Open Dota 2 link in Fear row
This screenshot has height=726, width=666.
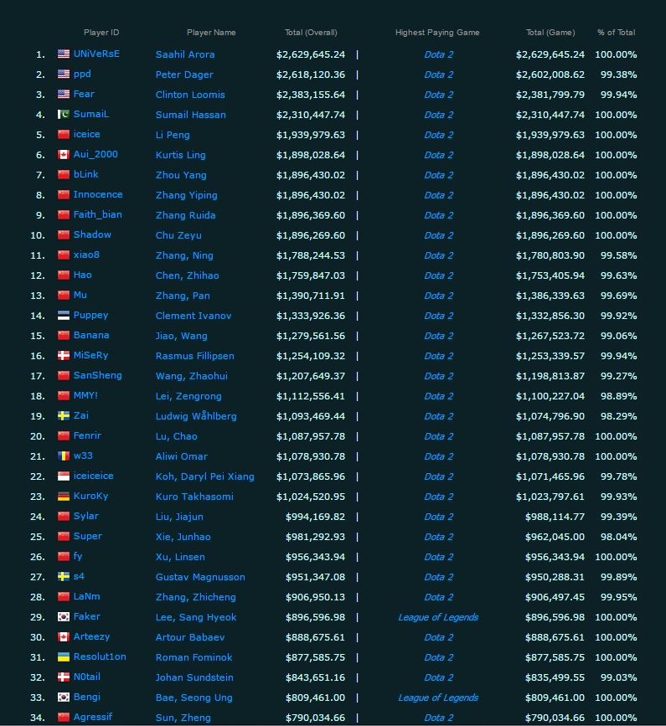439,95
